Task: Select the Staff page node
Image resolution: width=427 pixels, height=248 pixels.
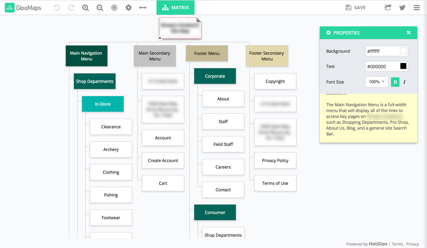Action: click(223, 122)
